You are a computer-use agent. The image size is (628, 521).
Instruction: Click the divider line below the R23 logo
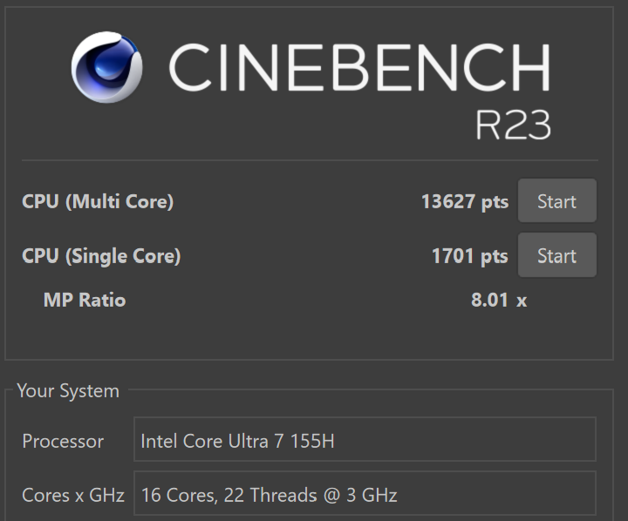(x=310, y=160)
